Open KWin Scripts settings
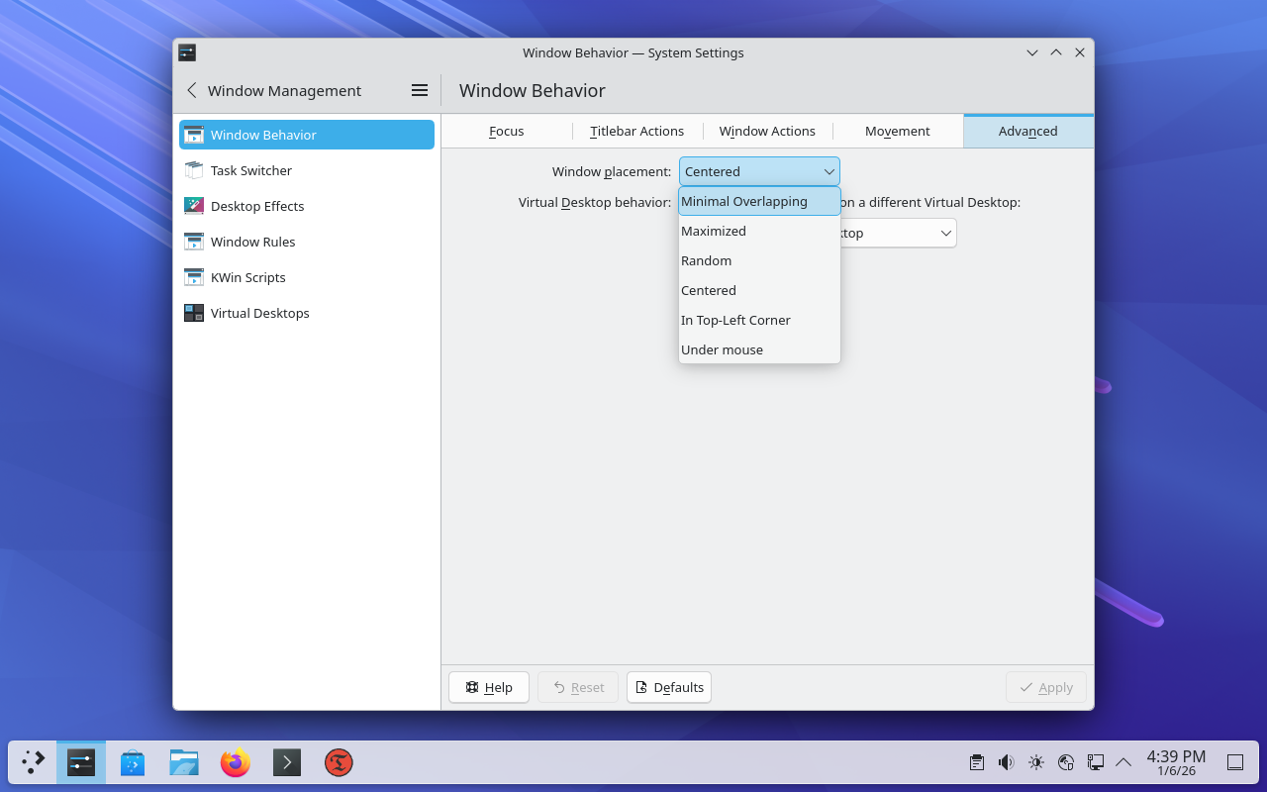The height and width of the screenshot is (792, 1267). [x=247, y=277]
